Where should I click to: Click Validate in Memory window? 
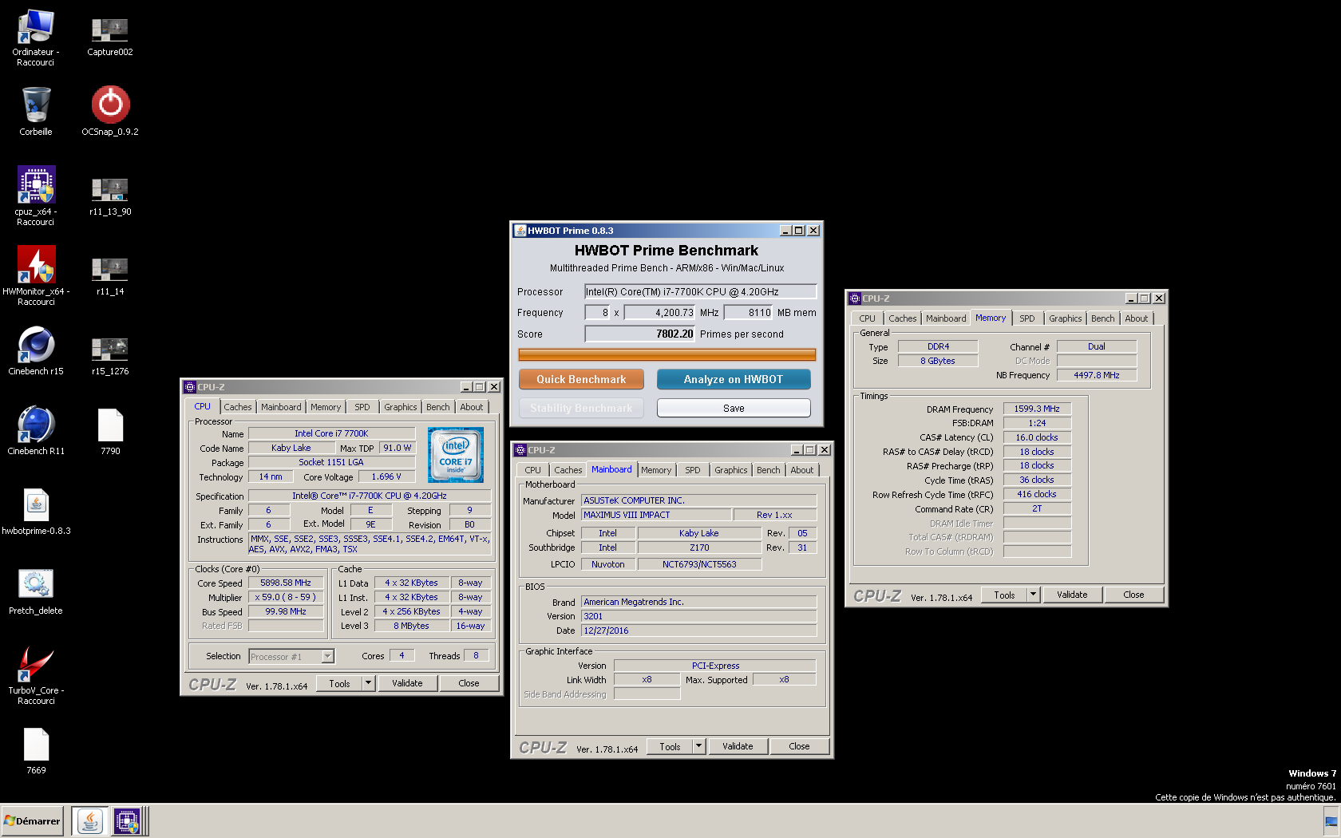pyautogui.click(x=1072, y=595)
